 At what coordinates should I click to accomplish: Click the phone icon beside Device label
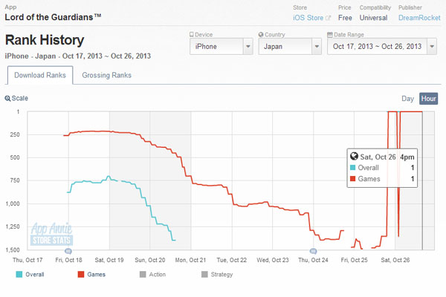[192, 35]
